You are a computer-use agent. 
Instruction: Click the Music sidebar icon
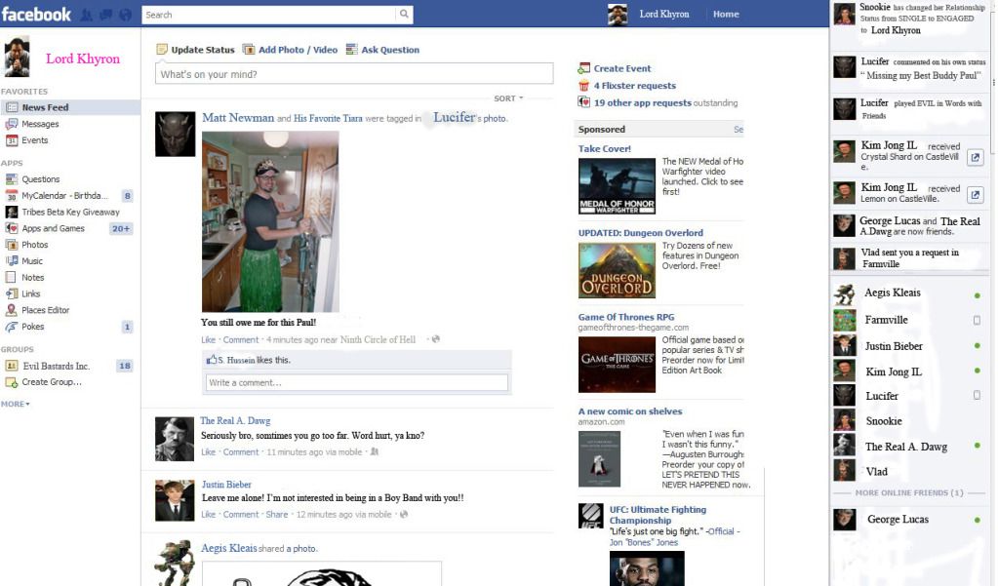click(x=12, y=261)
